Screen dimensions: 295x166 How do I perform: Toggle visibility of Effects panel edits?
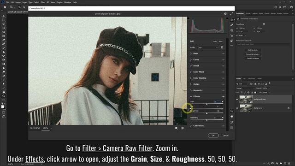223,96
